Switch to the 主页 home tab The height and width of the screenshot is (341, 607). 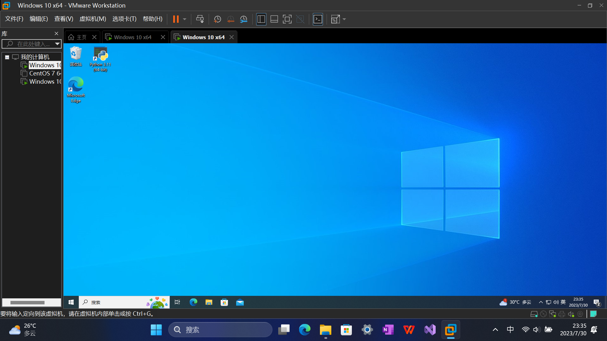coord(78,37)
